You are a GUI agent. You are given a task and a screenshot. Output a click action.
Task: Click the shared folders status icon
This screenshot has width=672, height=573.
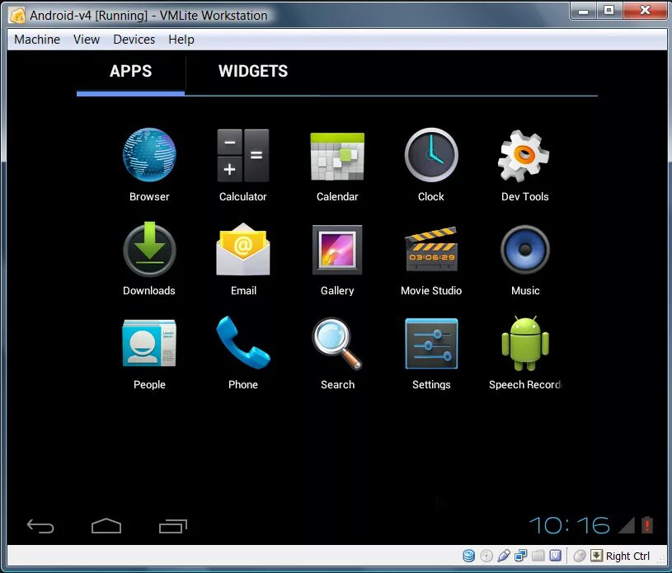pos(538,556)
